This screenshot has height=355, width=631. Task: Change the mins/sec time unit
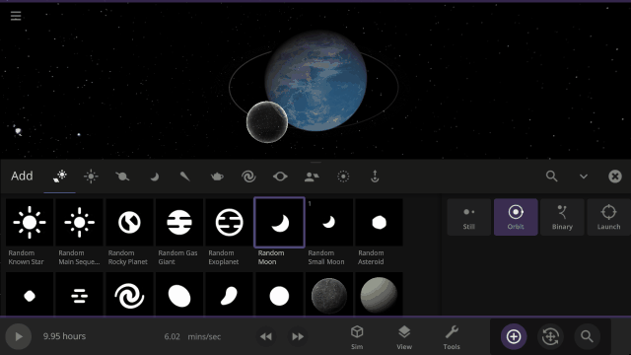click(x=204, y=337)
